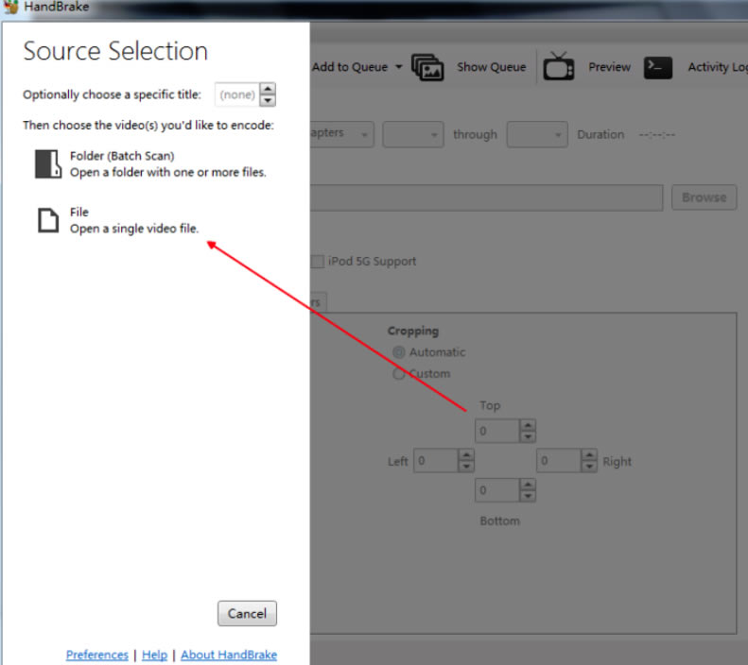
Task: Decrease the Bottom cropping value
Action: click(528, 496)
